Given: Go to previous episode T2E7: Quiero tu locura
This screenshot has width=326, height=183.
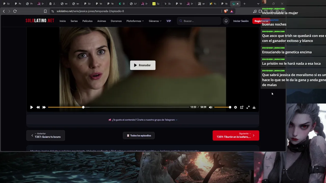Looking at the screenshot, I should [x=46, y=135].
